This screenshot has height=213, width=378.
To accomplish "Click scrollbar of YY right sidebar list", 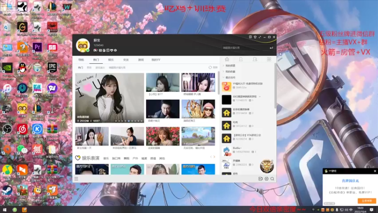I will (x=275, y=86).
